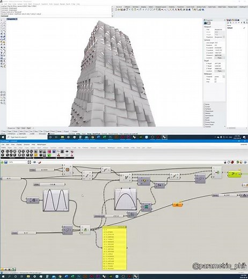Open the Metahopper menu in Grasshopper
Viewport: 248px width, 279px height.
[x=41, y=144]
